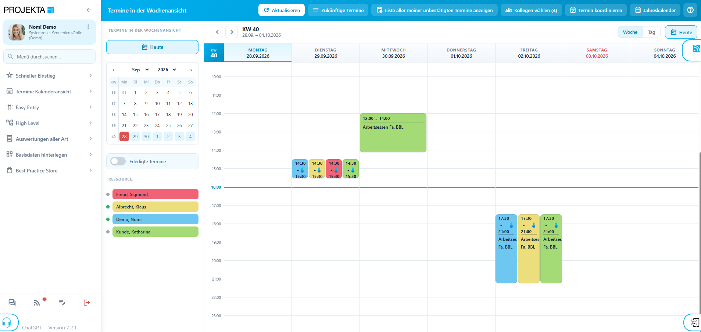Go to next week arrow
The height and width of the screenshot is (332, 701).
pos(232,32)
